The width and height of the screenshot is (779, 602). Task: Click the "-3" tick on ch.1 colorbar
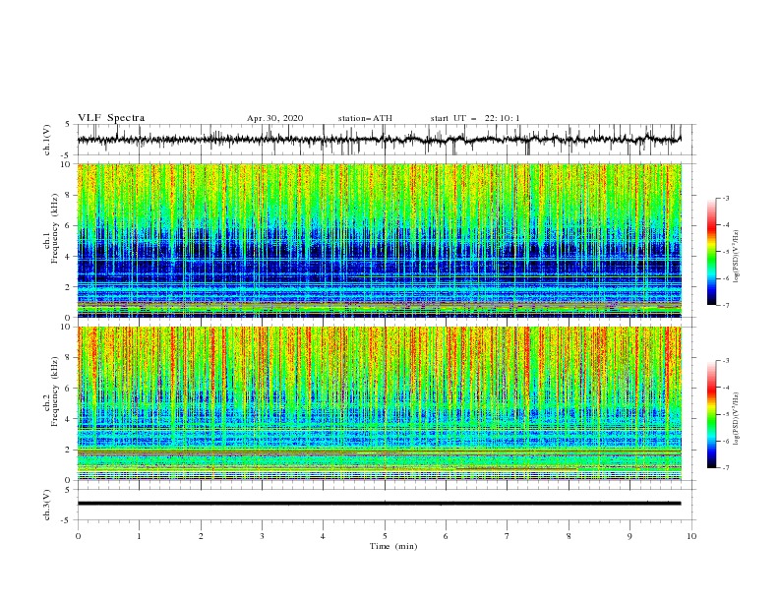(x=726, y=198)
